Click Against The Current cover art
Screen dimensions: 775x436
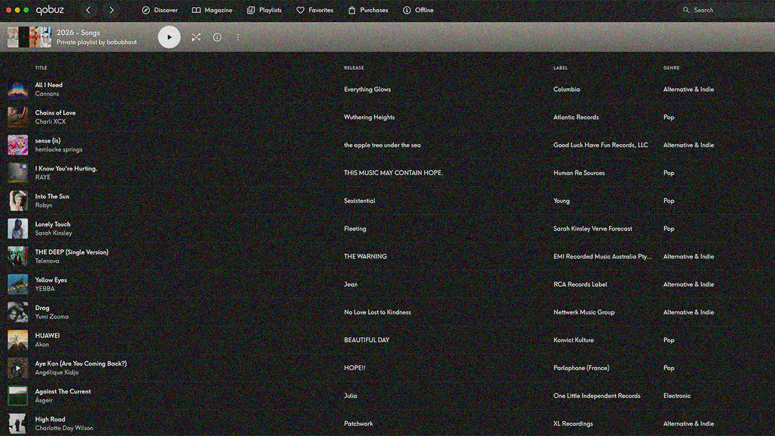17,395
